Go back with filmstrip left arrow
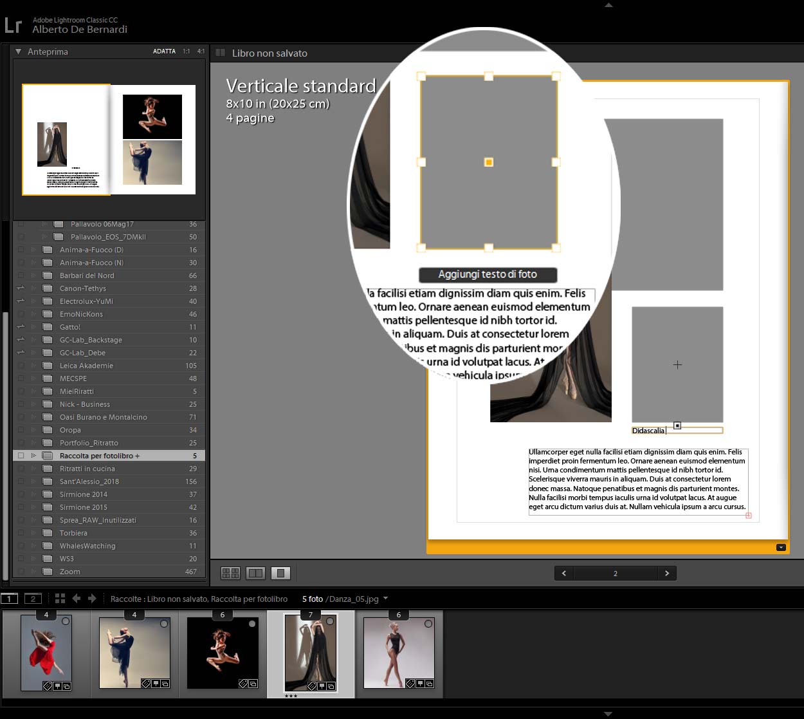The image size is (804, 719). coord(77,599)
